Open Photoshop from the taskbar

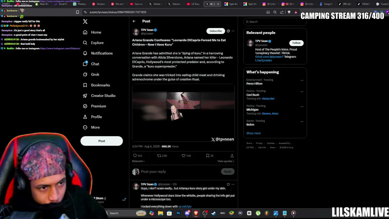tap(178, 213)
